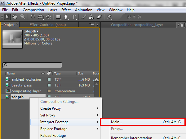Select the Rotation tool
Screen dimensions: 186x139
tap(33, 17)
